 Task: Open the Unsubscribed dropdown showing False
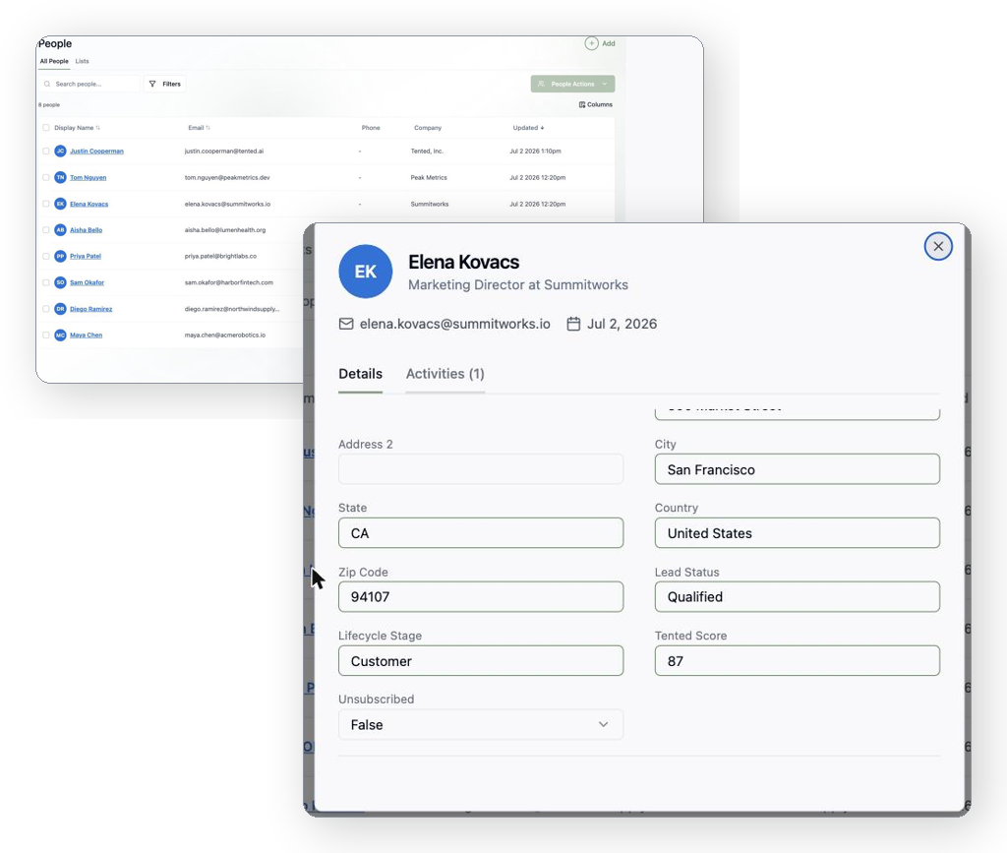pos(480,724)
